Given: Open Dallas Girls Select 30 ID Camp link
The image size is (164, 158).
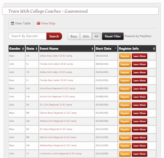Looking at the screenshot, I should pos(56,72).
